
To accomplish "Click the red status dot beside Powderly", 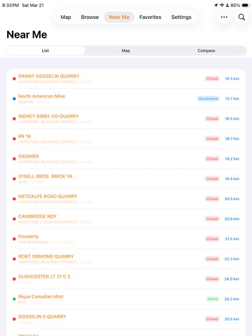I will pyautogui.click(x=14, y=239).
